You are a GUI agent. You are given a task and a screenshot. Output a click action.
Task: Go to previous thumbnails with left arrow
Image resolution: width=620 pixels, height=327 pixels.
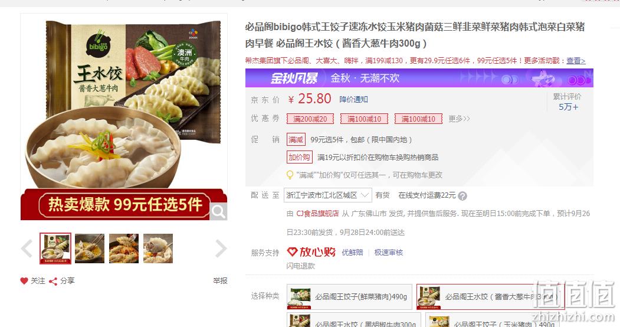click(27, 248)
